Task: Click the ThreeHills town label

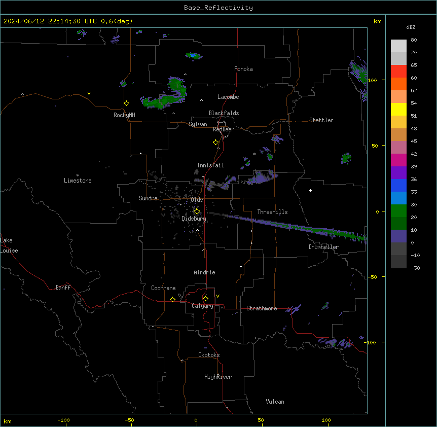Action: tap(272, 212)
